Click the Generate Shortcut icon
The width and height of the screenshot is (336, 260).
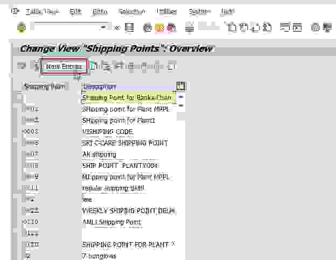pyautogui.click(x=297, y=27)
